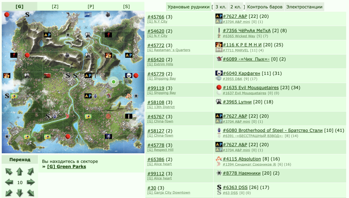Click the Absolution syndicate icon in list

[x=219, y=159]
